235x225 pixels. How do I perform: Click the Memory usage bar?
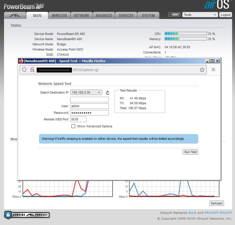coord(186,39)
